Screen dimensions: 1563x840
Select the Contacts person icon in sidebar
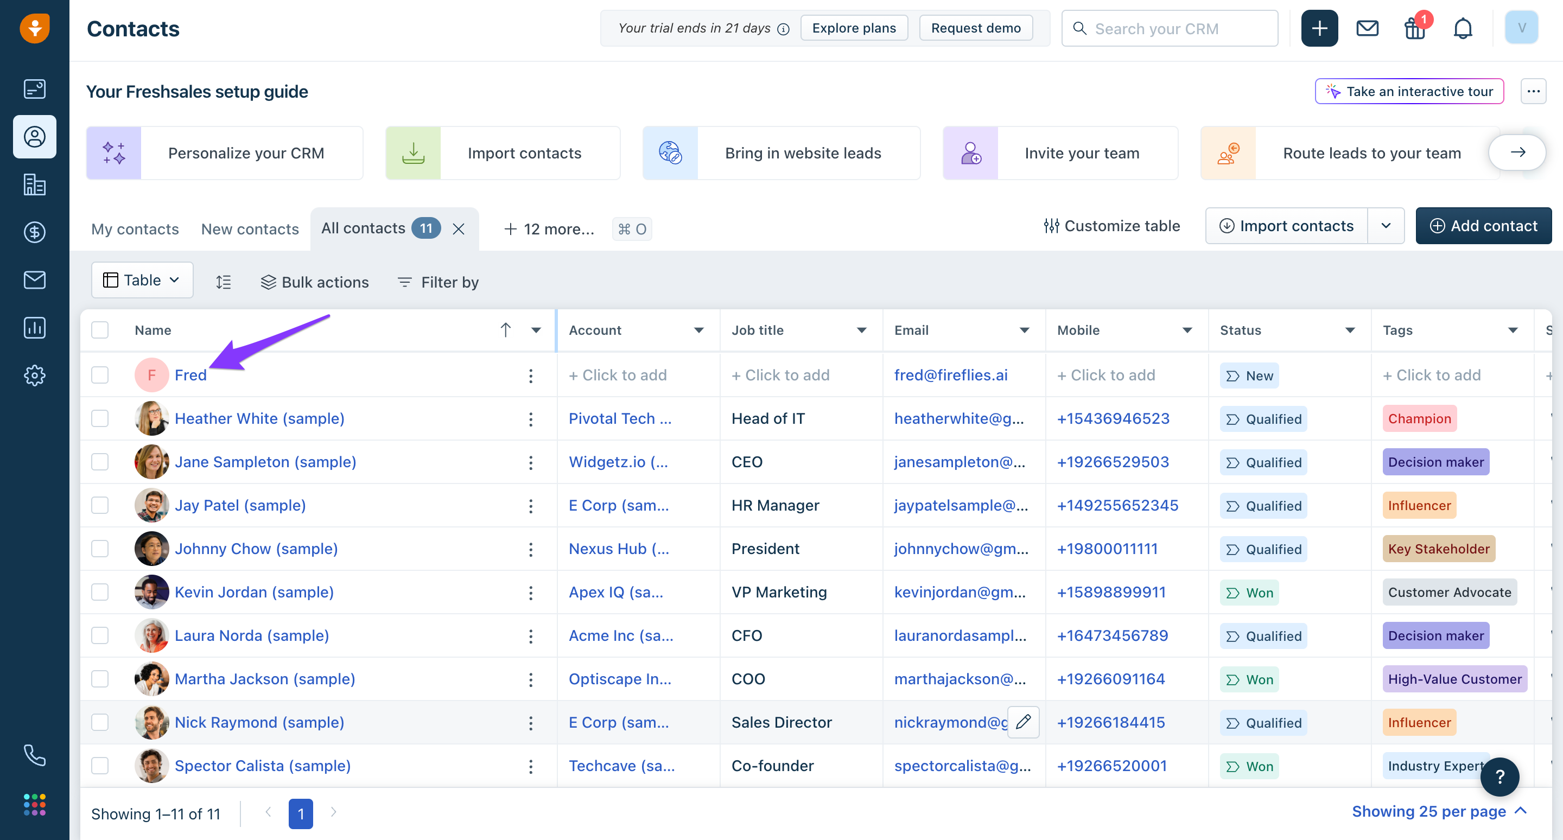tap(35, 136)
